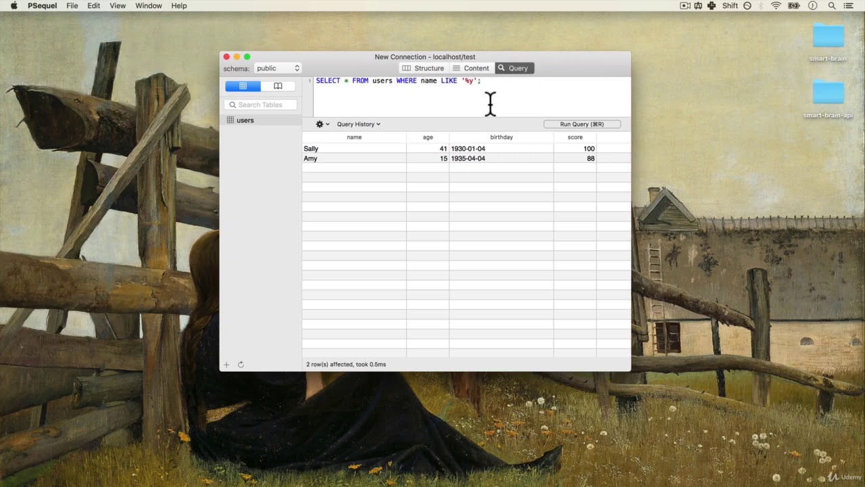This screenshot has height=487, width=865.
Task: Switch to the Content tab
Action: tap(471, 68)
